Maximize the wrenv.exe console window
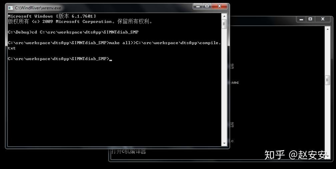This screenshot has height=169, width=336. pos(207,6)
